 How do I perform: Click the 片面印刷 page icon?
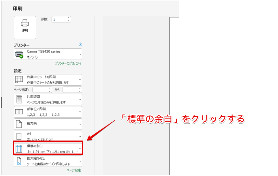19,100
